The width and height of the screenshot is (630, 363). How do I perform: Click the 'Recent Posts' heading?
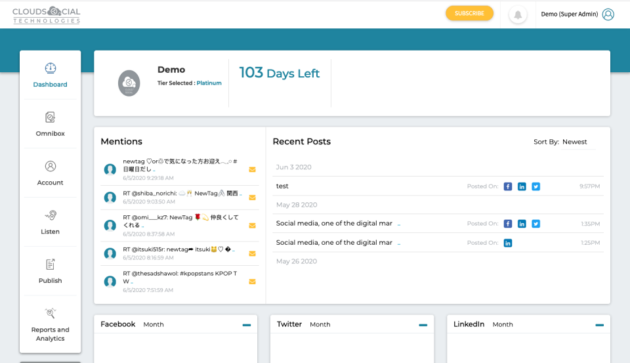coord(302,142)
